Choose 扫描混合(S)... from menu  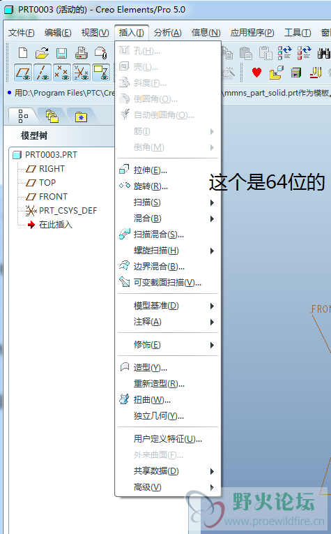(168, 235)
